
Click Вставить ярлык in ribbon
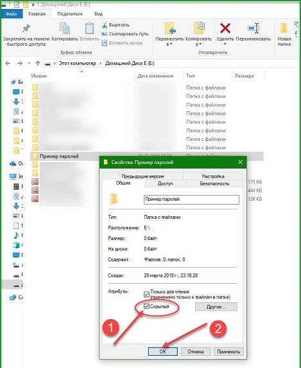click(122, 42)
